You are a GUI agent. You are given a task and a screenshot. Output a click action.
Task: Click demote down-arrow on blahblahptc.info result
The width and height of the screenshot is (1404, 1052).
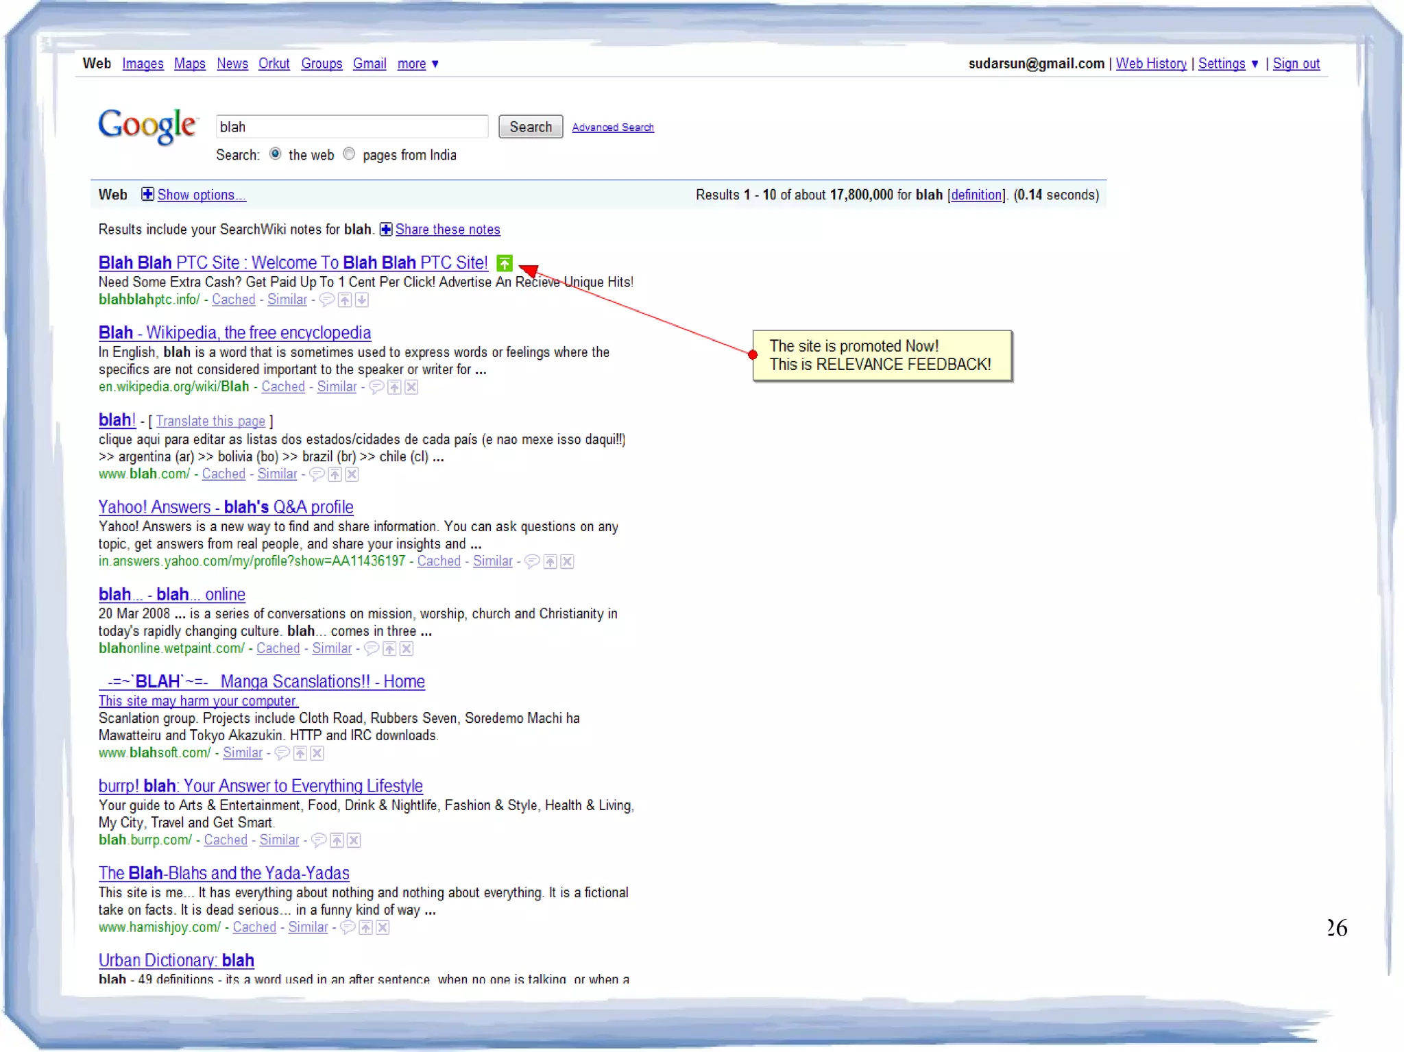coord(362,299)
